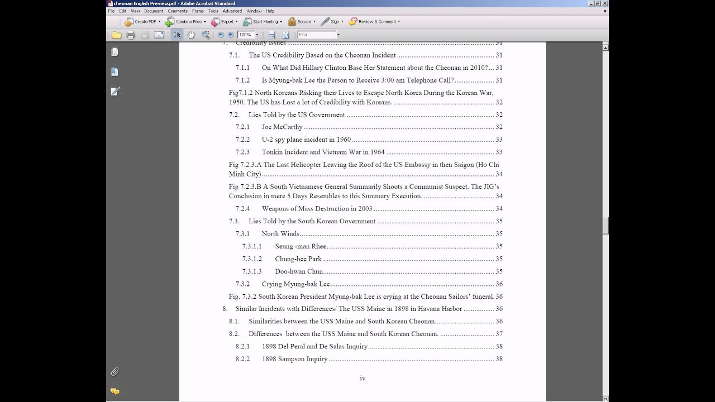
Task: Click 'Tonkin Incident and Vietnam War in 1964'
Action: click(323, 152)
